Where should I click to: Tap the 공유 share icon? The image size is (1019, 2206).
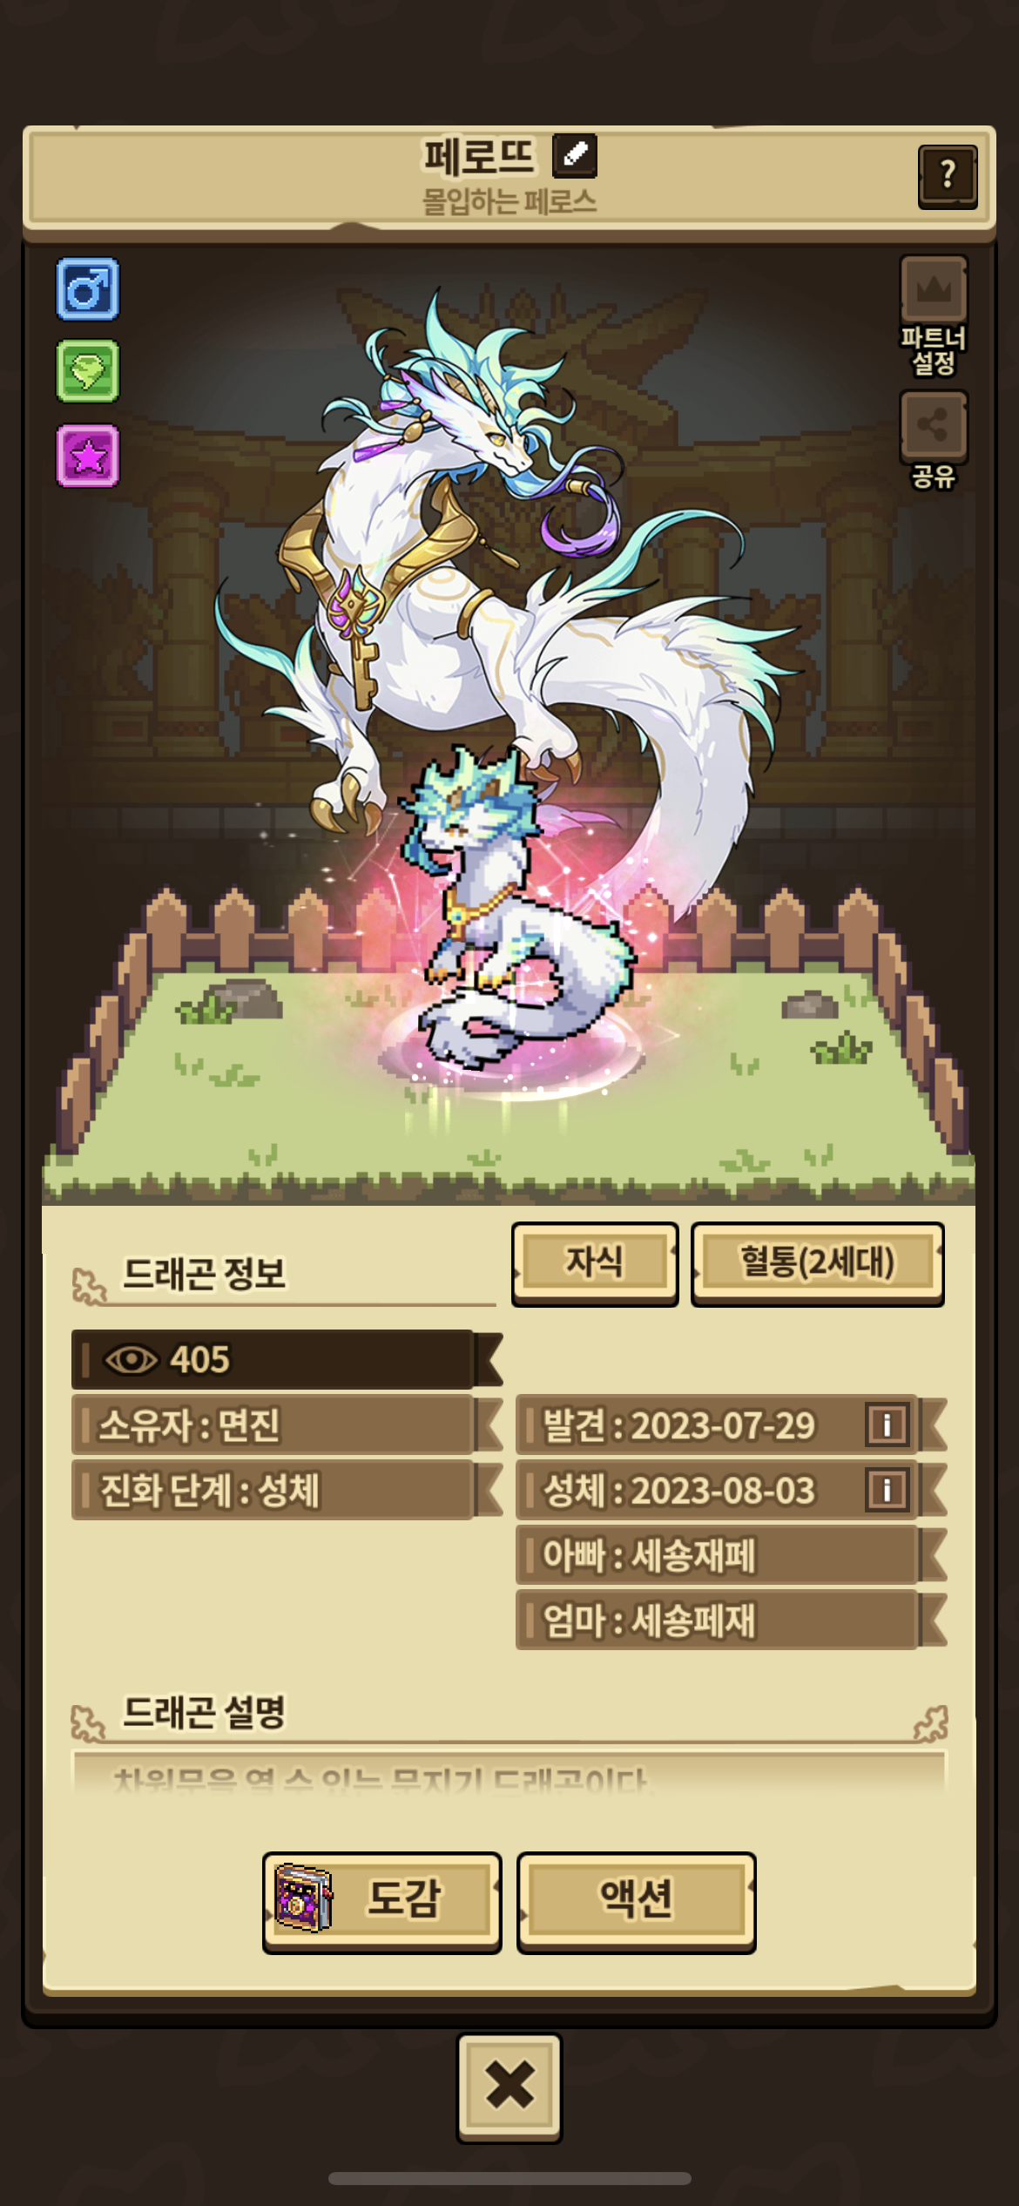934,425
